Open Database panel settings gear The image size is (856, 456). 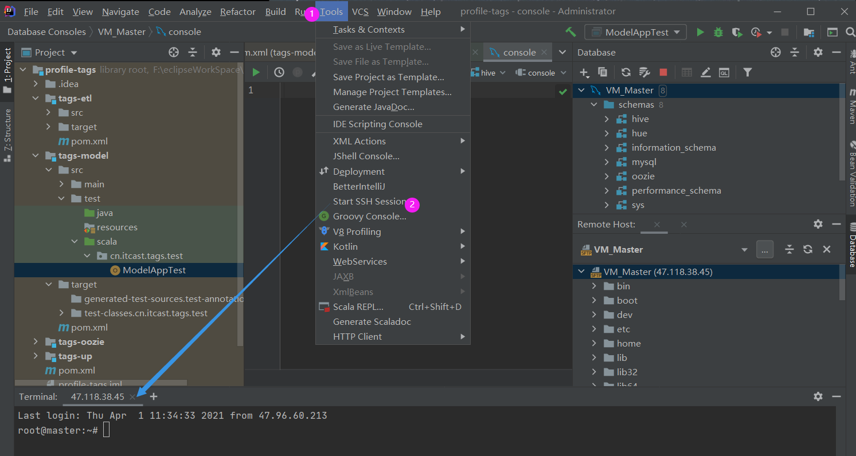(x=818, y=52)
